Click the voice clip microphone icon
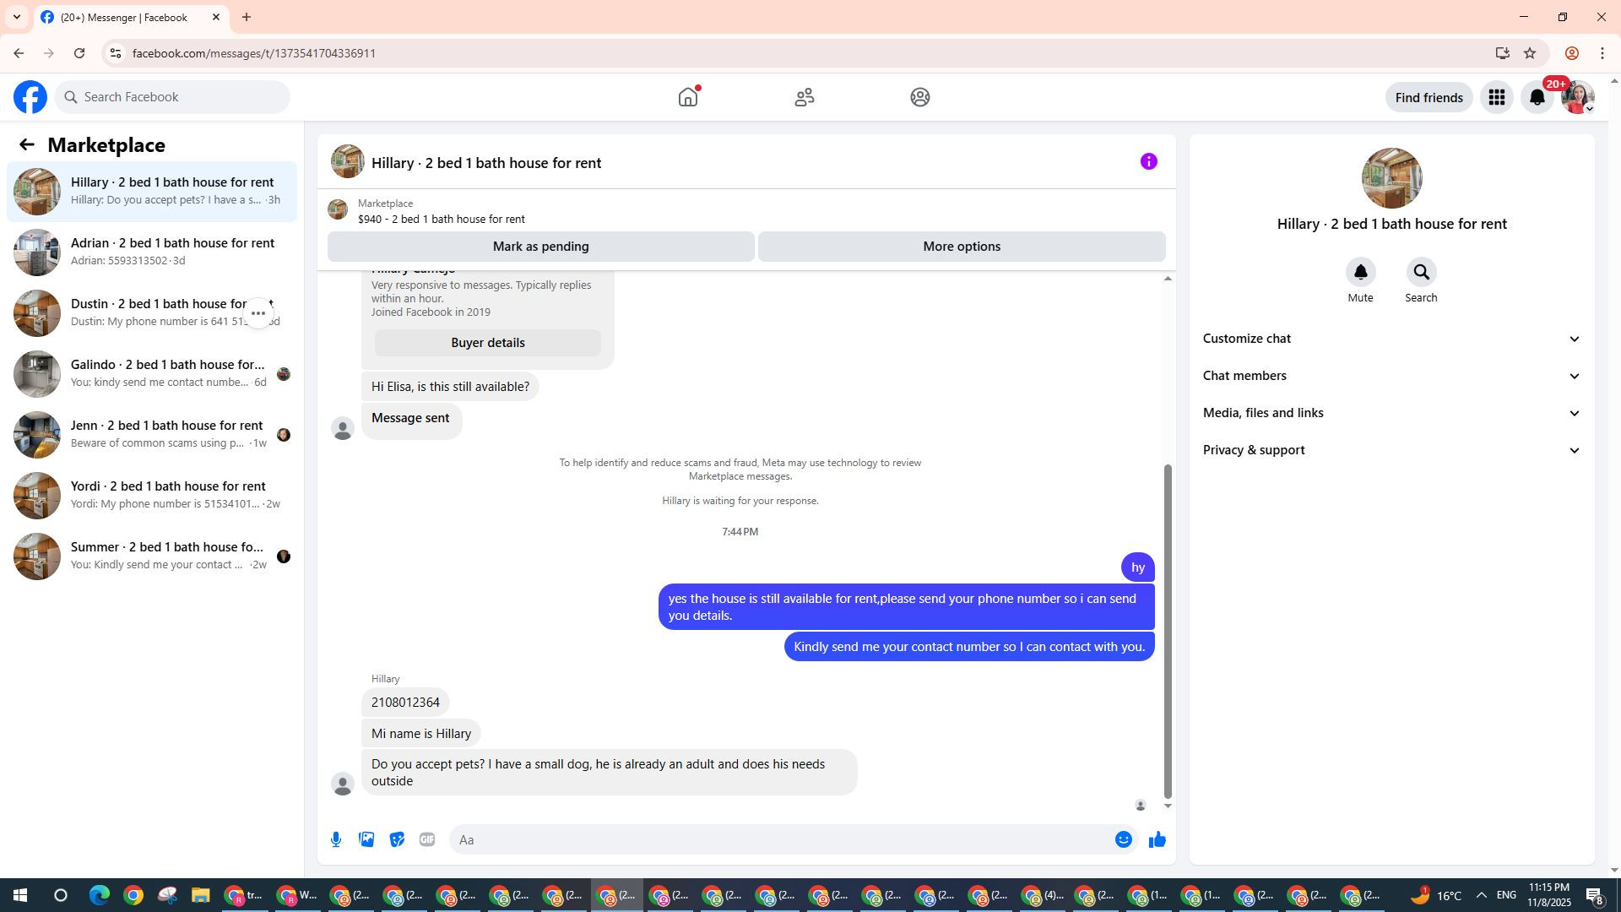 click(336, 839)
